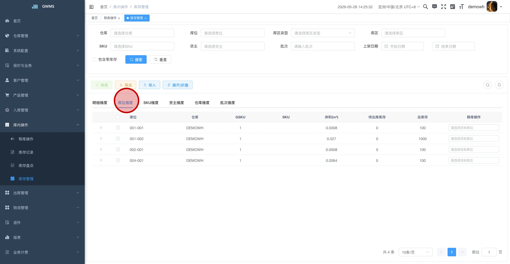The width and height of the screenshot is (510, 264).
Task: Open the user menu caret next to avatar
Action: pos(501,7)
